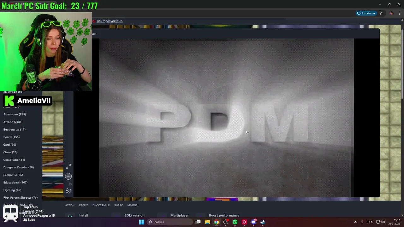Bookmark this page with the star icon
The height and width of the screenshot is (227, 404).
[x=381, y=13]
